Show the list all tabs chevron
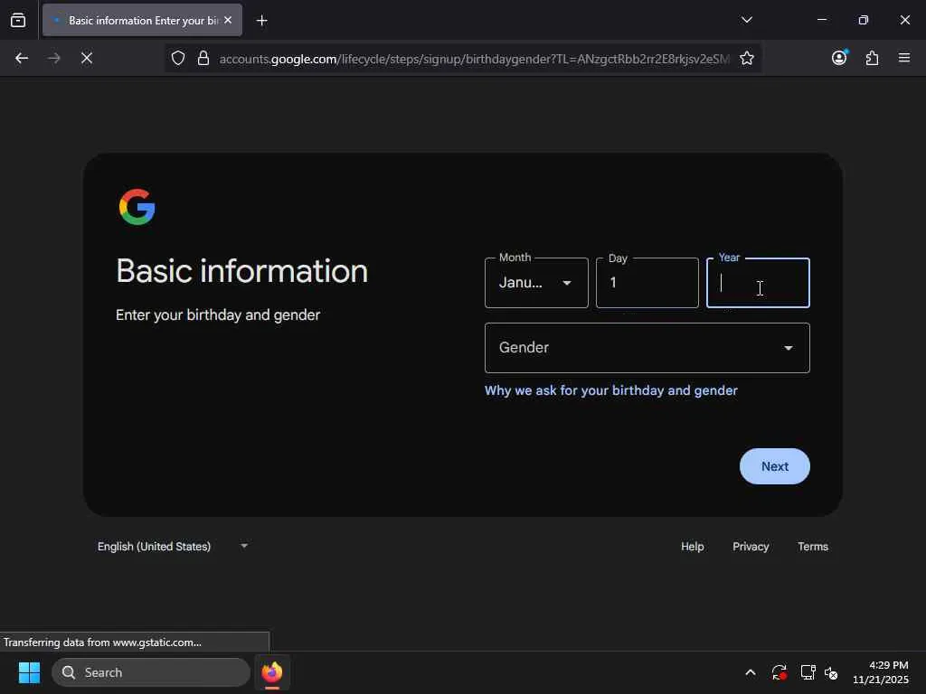926x694 pixels. [x=746, y=20]
